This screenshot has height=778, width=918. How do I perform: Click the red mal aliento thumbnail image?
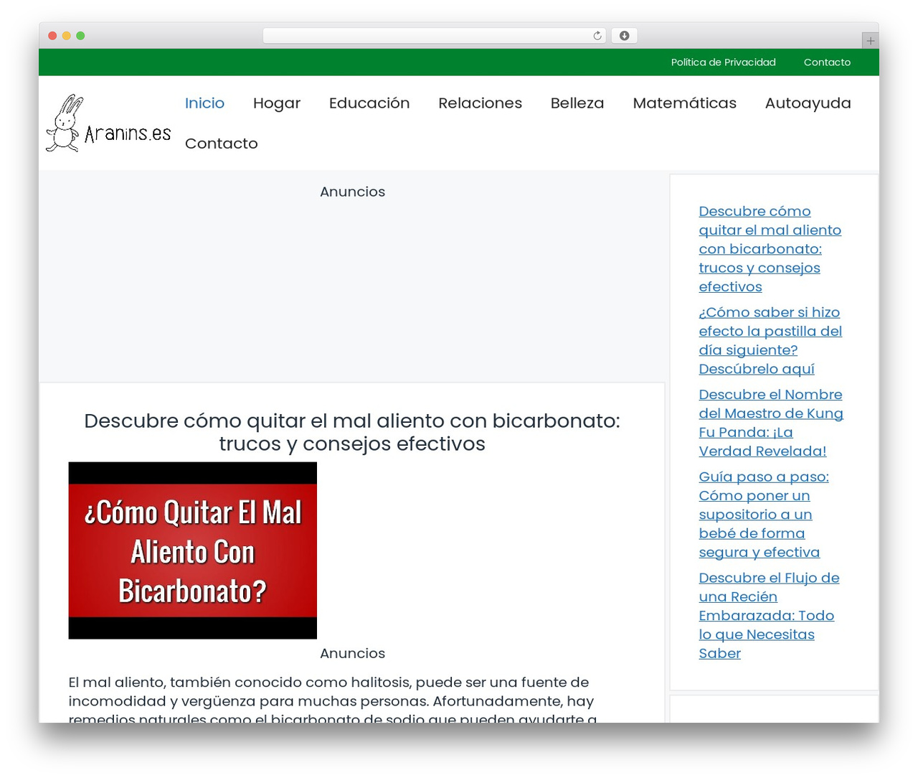coord(192,550)
